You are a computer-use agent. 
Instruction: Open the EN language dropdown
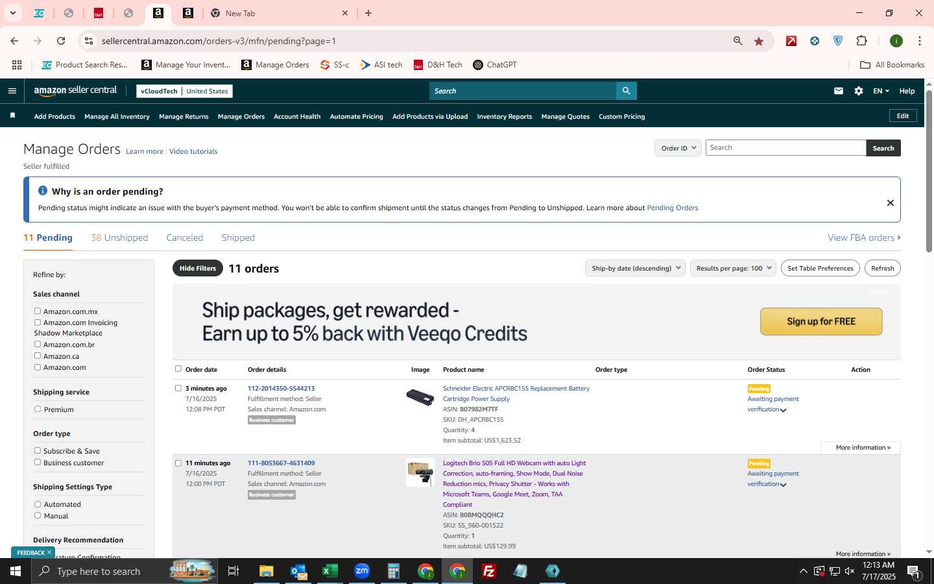881,91
